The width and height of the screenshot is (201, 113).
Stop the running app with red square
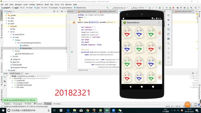point(173,8)
